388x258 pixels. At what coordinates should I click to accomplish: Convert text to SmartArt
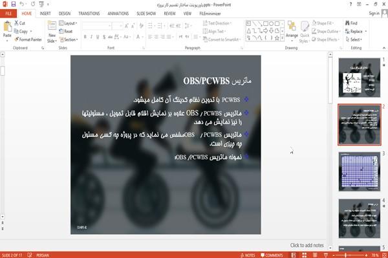(x=221, y=39)
